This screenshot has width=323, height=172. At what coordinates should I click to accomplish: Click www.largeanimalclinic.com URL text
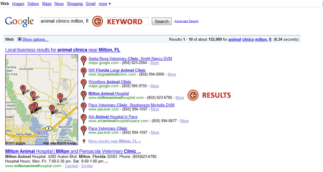tap(112, 74)
